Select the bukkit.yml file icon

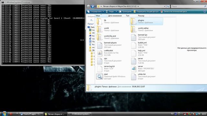[134, 45]
